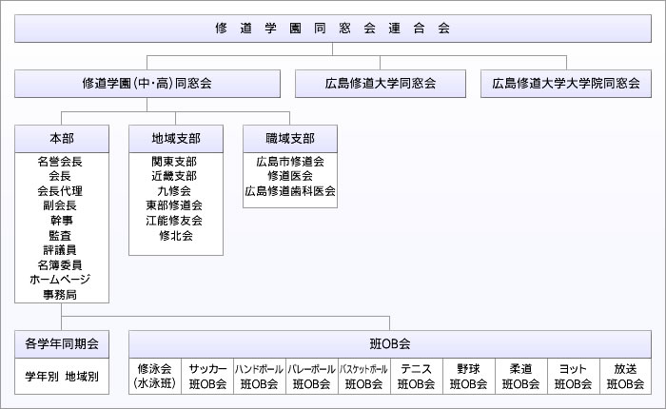Viewport: 666px width, 409px height.
Task: Click the 修泳会(水泳班) cell
Action: pyautogui.click(x=155, y=377)
